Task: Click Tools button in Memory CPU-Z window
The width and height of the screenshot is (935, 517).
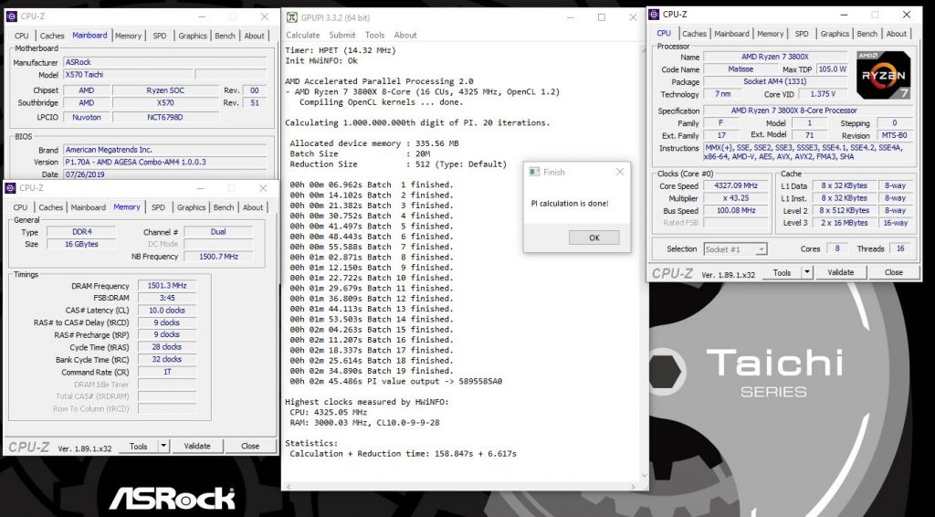Action: click(x=139, y=446)
